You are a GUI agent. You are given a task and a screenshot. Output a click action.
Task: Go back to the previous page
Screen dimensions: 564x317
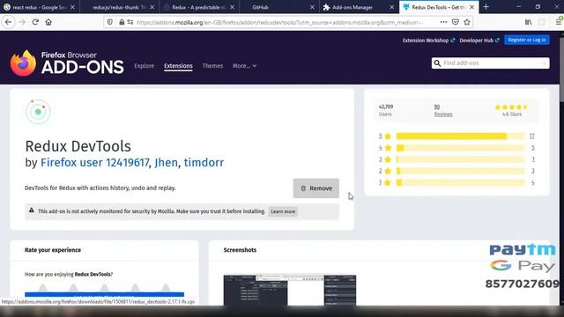click(x=8, y=22)
